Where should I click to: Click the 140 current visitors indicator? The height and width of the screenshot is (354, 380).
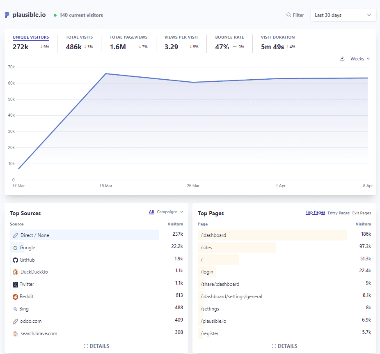[x=78, y=15]
